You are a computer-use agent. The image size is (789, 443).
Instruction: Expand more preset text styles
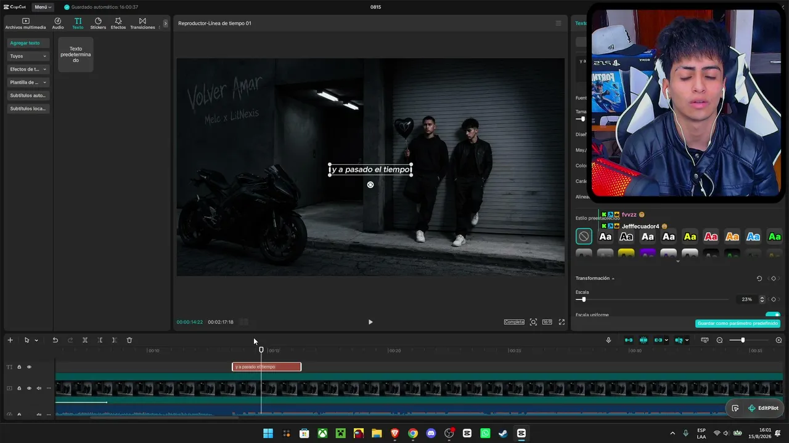[x=678, y=261]
